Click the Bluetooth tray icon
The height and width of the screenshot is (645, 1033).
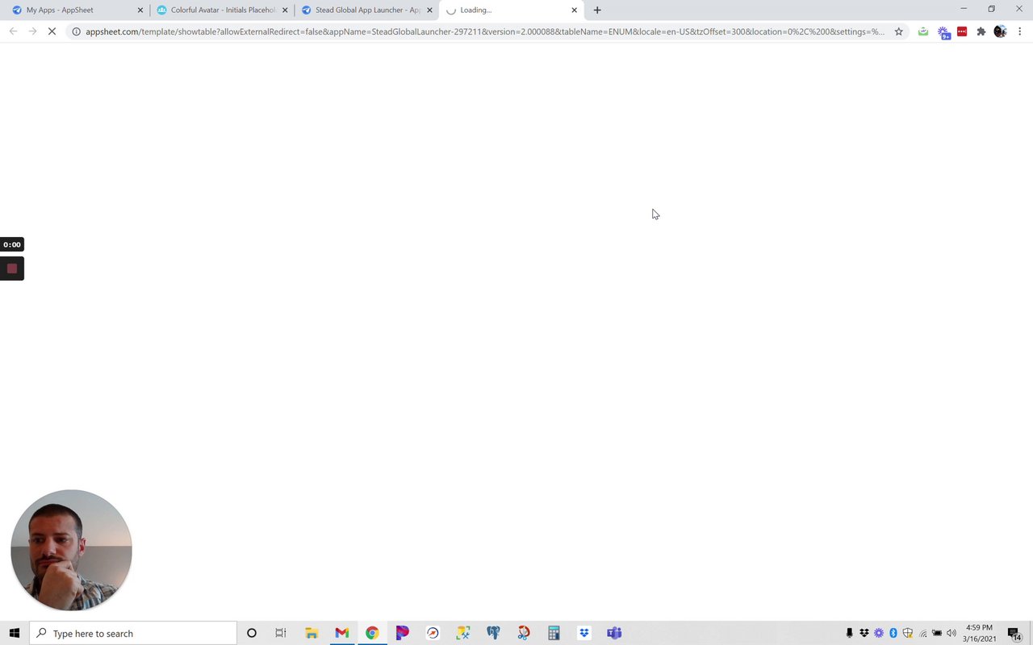893,633
